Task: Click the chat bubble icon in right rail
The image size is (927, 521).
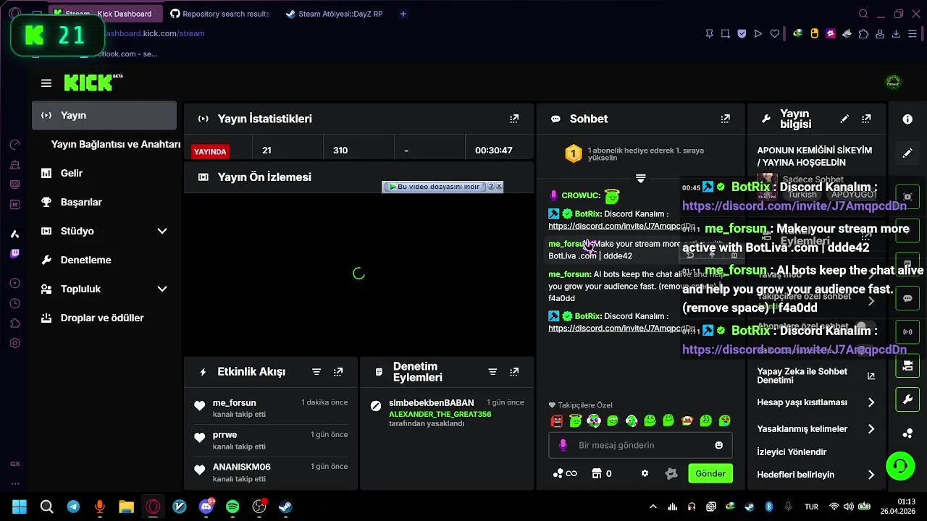Action: pyautogui.click(x=907, y=298)
